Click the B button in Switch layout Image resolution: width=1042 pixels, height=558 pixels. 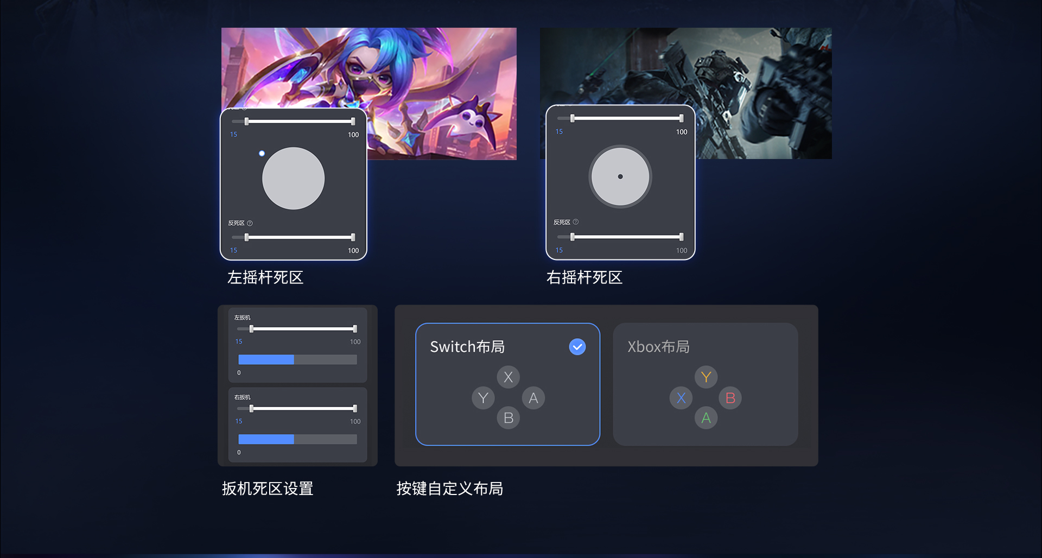pos(508,418)
